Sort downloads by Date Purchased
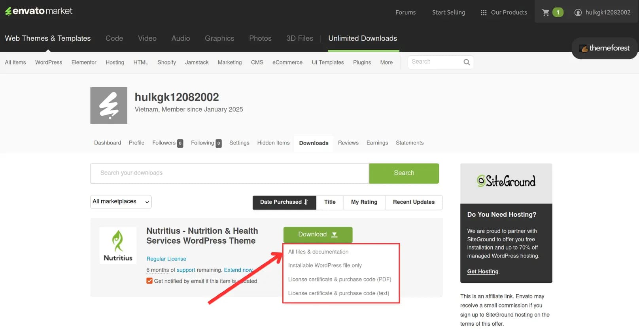This screenshot has height=334, width=639. coord(284,202)
